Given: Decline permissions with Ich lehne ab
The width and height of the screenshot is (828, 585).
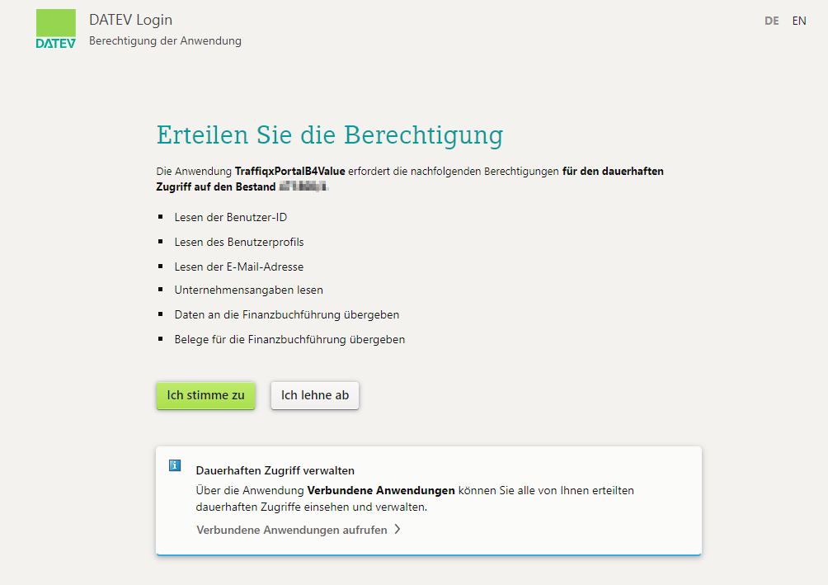Looking at the screenshot, I should pos(314,395).
